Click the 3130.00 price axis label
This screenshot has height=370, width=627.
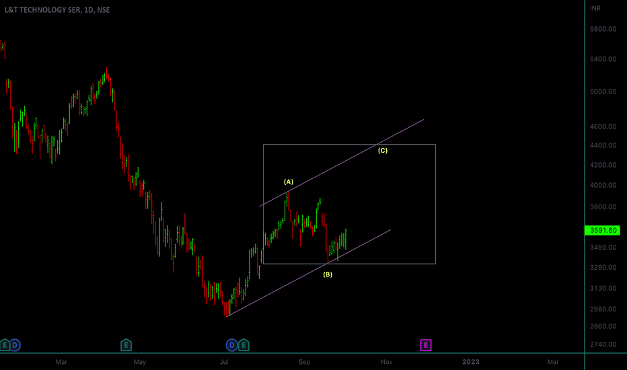click(x=603, y=288)
